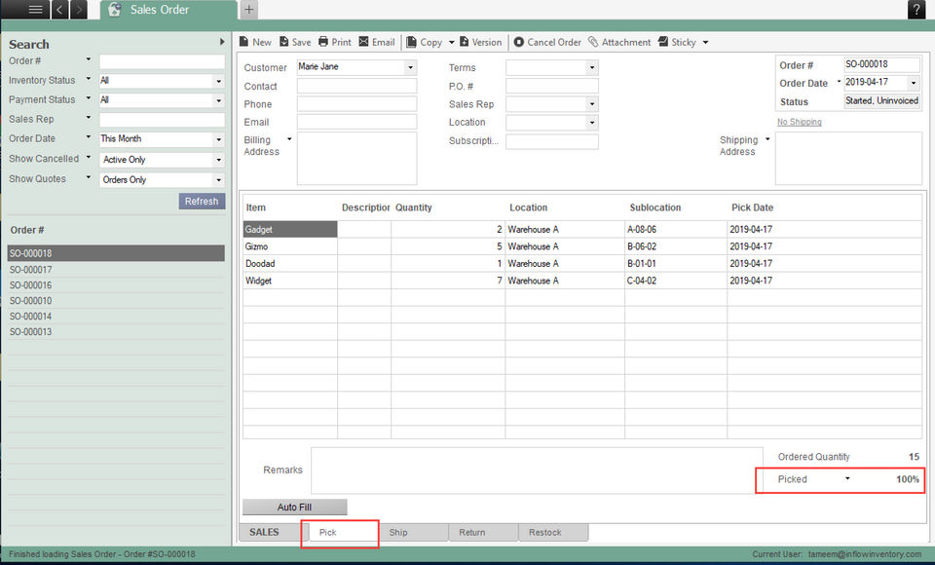935x565 pixels.
Task: Open the Customer combo box list
Action: [410, 68]
